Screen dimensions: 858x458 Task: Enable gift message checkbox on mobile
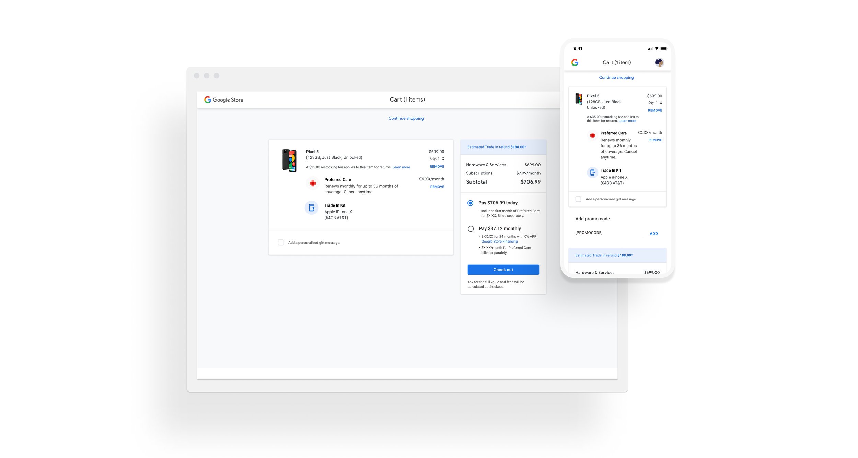coord(578,199)
